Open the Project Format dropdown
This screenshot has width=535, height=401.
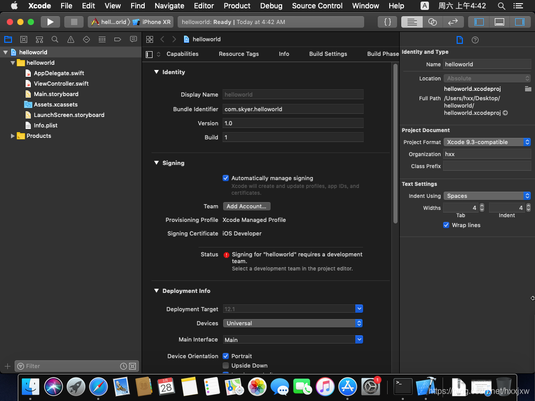point(487,142)
